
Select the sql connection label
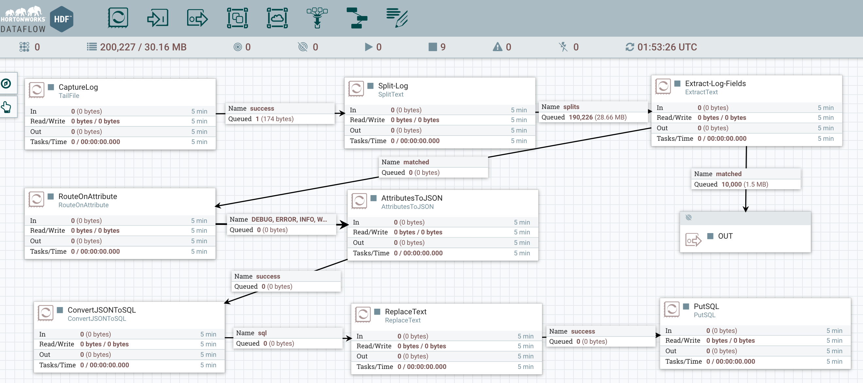[x=288, y=338]
